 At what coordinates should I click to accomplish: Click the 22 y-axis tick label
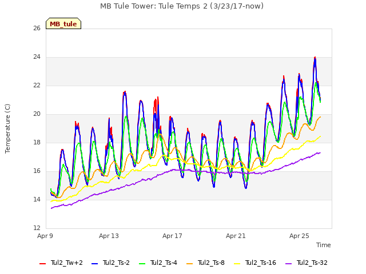[x=37, y=85]
